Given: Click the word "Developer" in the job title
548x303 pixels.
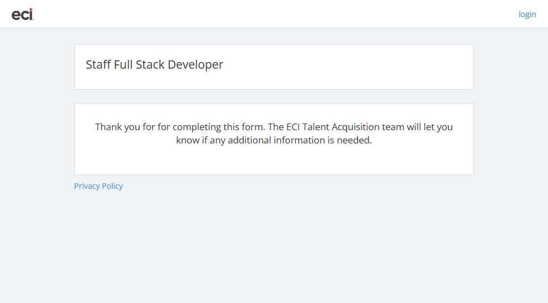Looking at the screenshot, I should tap(195, 65).
